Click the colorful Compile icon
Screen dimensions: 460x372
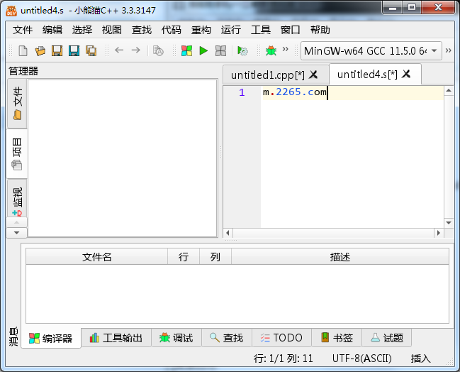[x=186, y=50]
